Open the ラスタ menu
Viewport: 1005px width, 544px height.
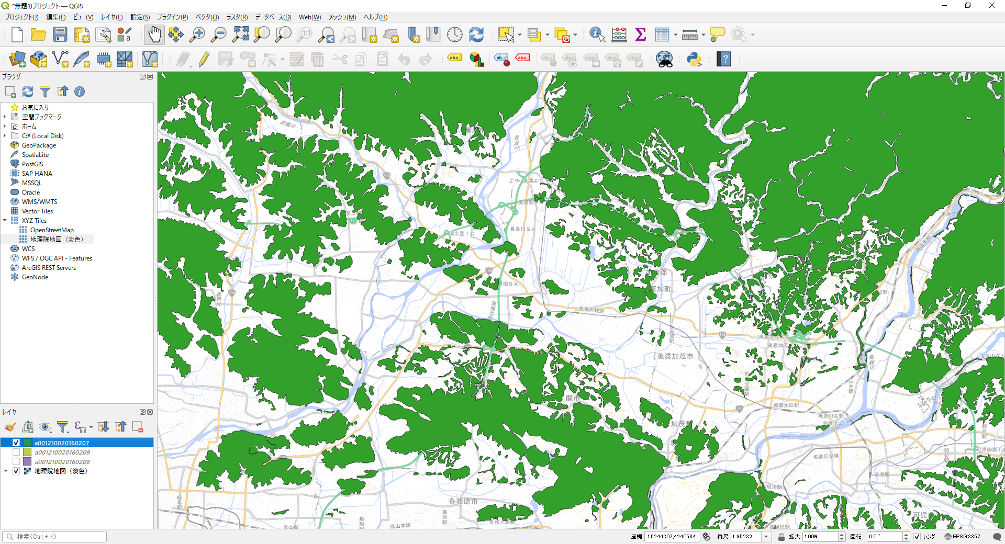[x=237, y=17]
